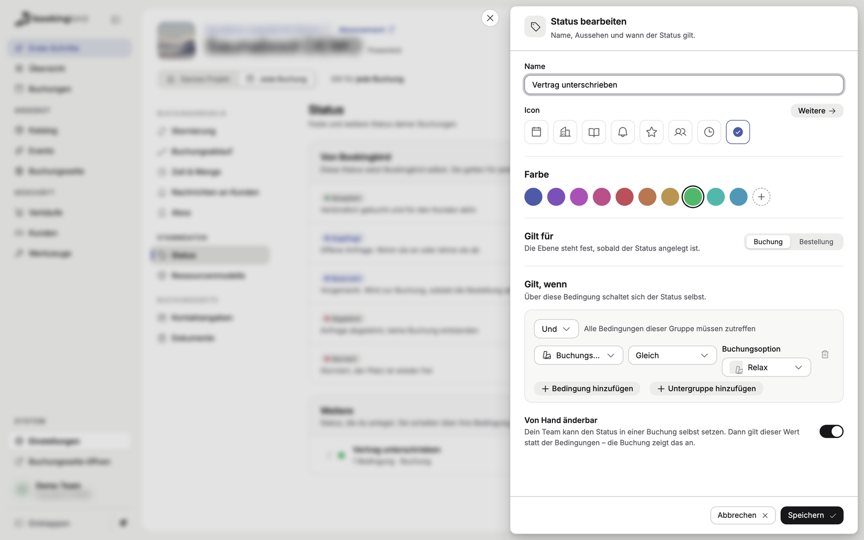Pick the dark blue color swatch
The width and height of the screenshot is (864, 540).
tap(534, 197)
